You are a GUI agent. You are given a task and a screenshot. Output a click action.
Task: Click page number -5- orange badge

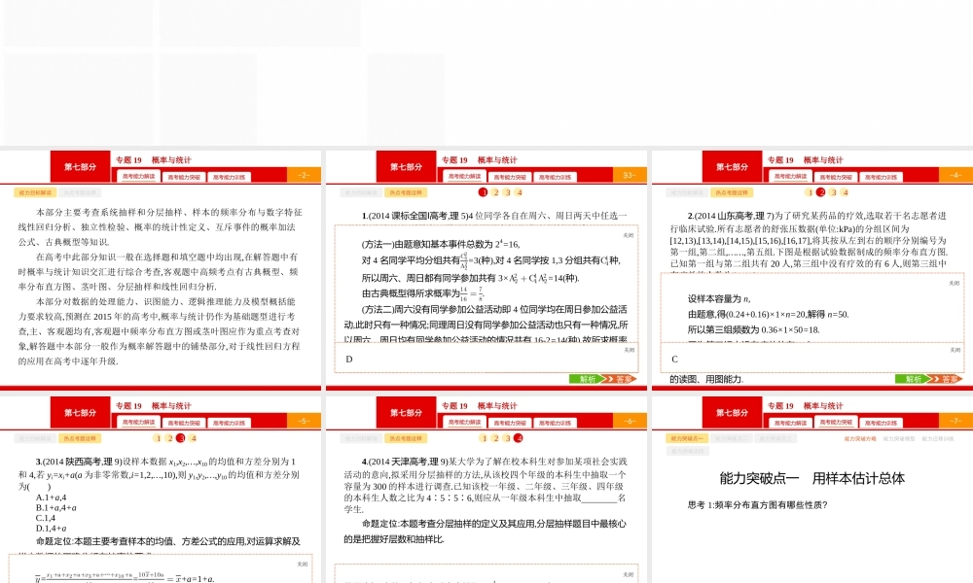304,421
